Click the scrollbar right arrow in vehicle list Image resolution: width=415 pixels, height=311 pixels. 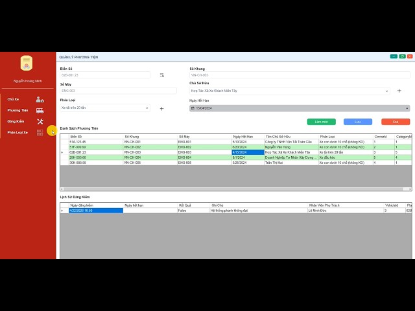(410, 189)
